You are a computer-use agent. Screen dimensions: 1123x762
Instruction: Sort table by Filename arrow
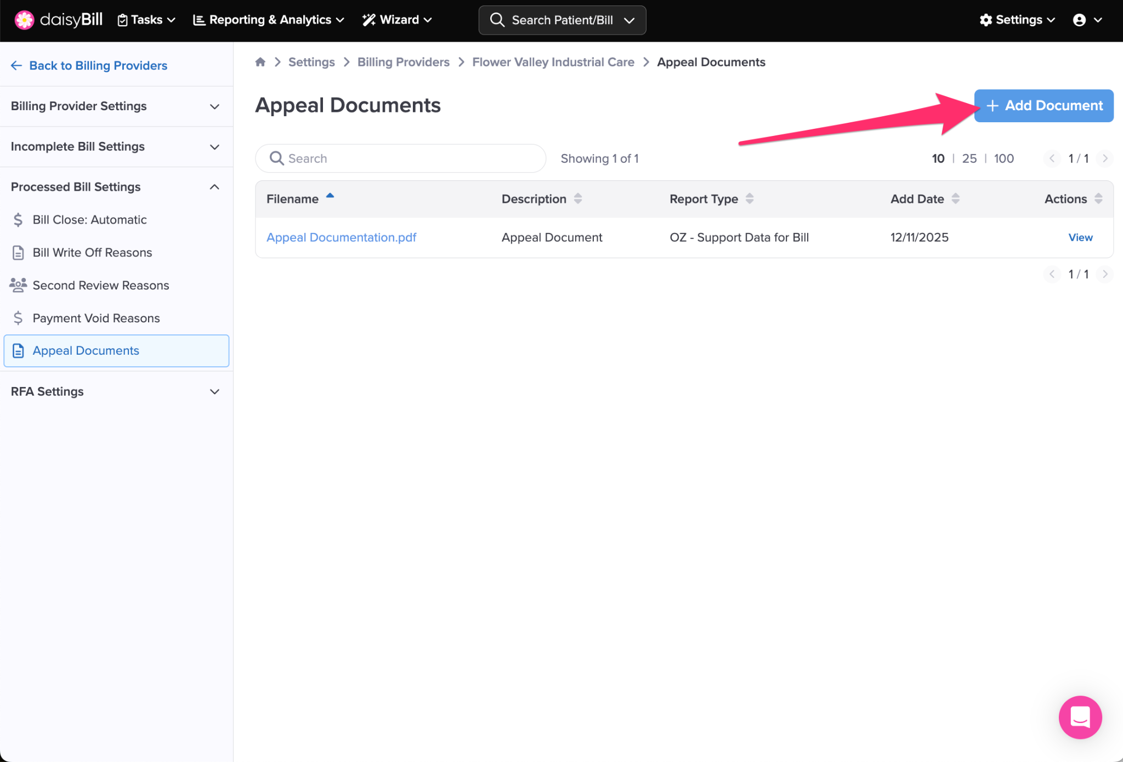pyautogui.click(x=330, y=196)
